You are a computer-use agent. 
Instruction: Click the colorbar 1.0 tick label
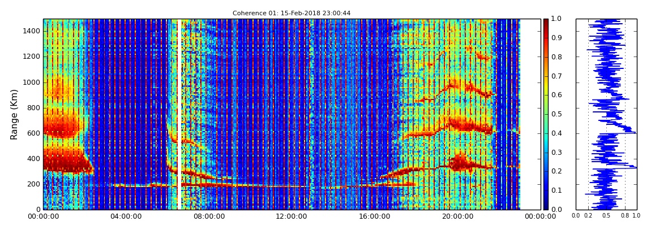pyautogui.click(x=556, y=19)
